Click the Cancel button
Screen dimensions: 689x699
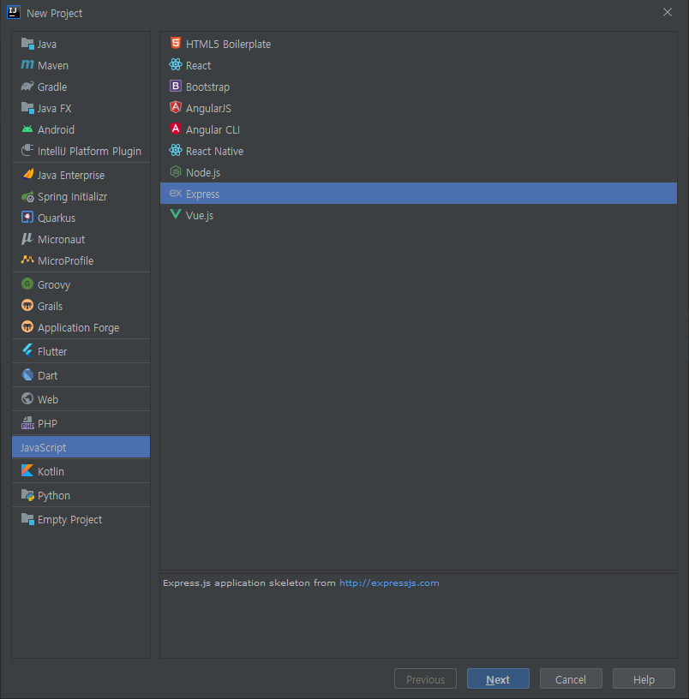coord(571,679)
